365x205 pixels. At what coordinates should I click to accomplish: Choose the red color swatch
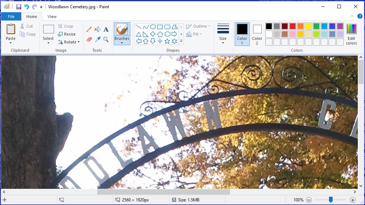point(293,26)
